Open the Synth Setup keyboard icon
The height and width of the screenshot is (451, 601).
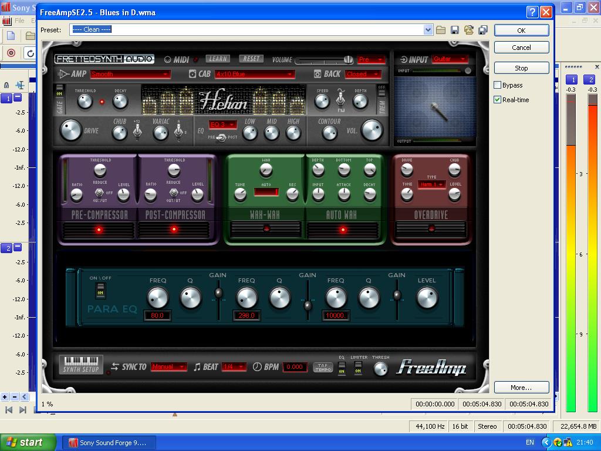point(82,365)
